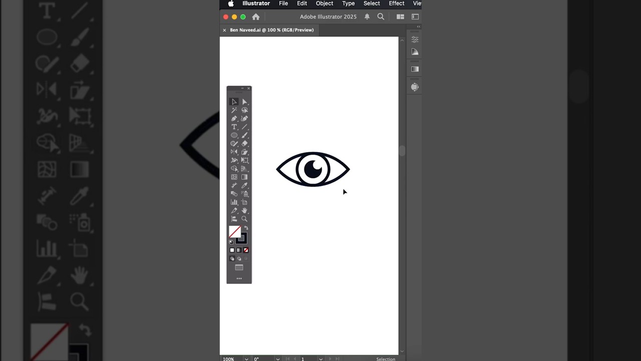Open the workspace switcher dropdown

click(x=415, y=17)
